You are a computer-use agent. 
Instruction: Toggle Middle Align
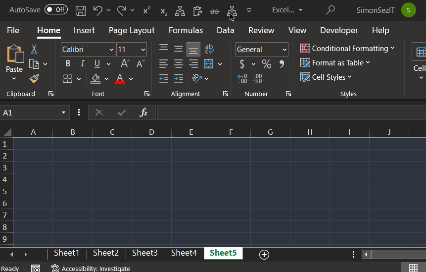point(179,49)
